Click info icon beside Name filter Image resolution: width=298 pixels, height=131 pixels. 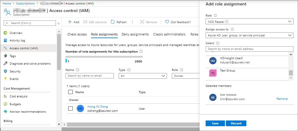pyautogui.click(x=78, y=70)
